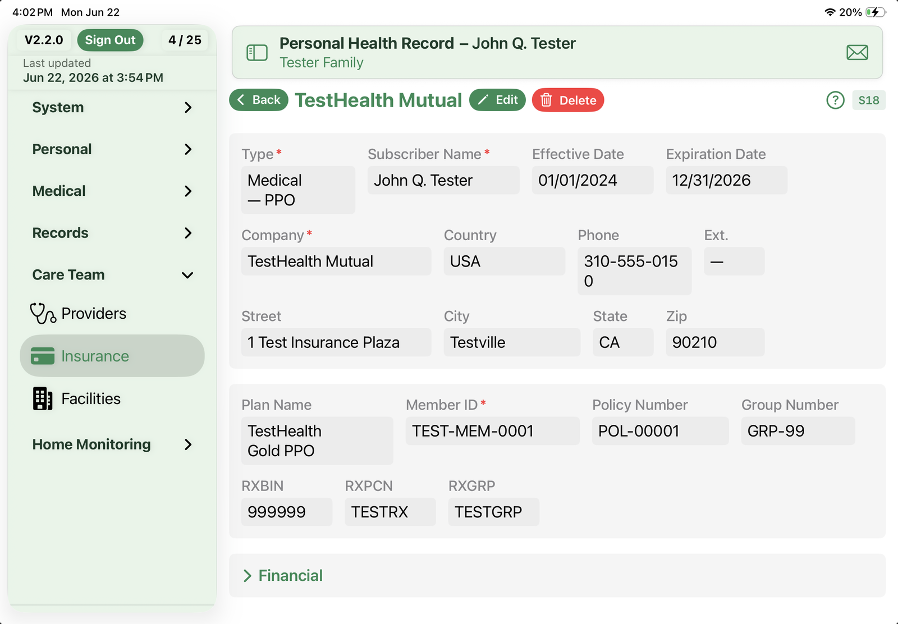The width and height of the screenshot is (898, 624).
Task: Select the Country field USA
Action: (505, 261)
